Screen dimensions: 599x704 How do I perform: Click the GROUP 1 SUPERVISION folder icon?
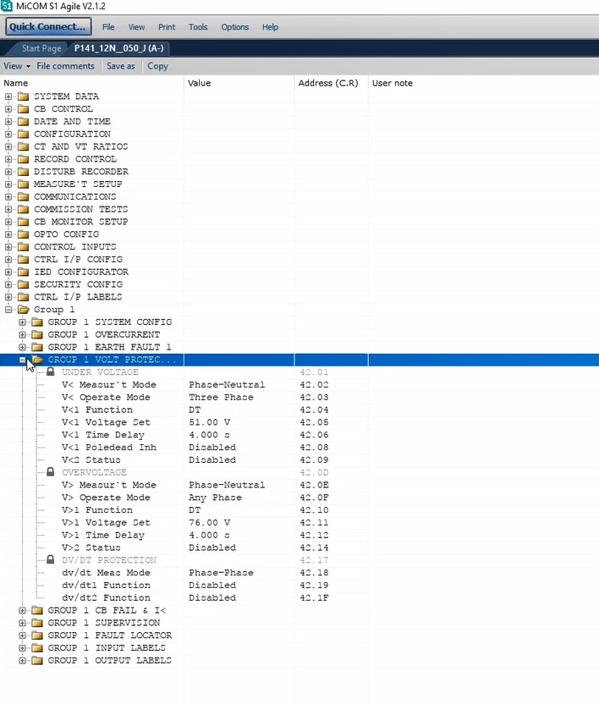point(37,623)
